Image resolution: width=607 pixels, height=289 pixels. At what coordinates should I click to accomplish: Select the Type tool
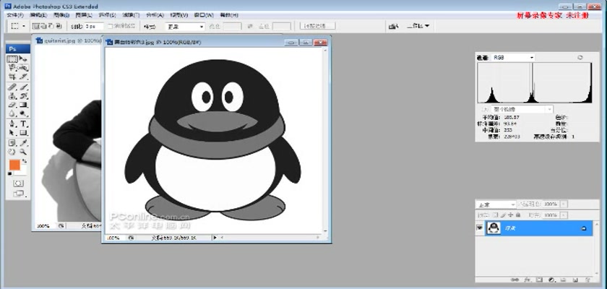24,124
